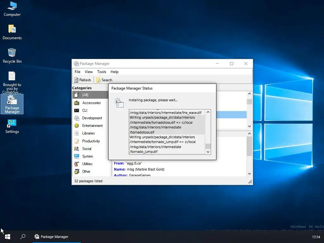Select the Productivity category icon
Viewport: 324px width, 243px height.
click(77, 141)
